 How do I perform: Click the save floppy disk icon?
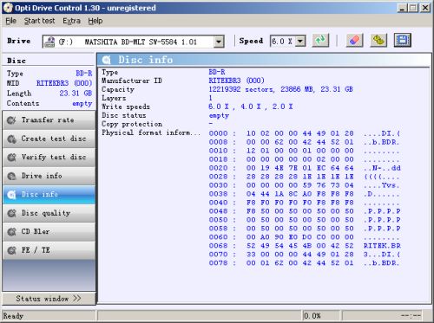(x=403, y=41)
